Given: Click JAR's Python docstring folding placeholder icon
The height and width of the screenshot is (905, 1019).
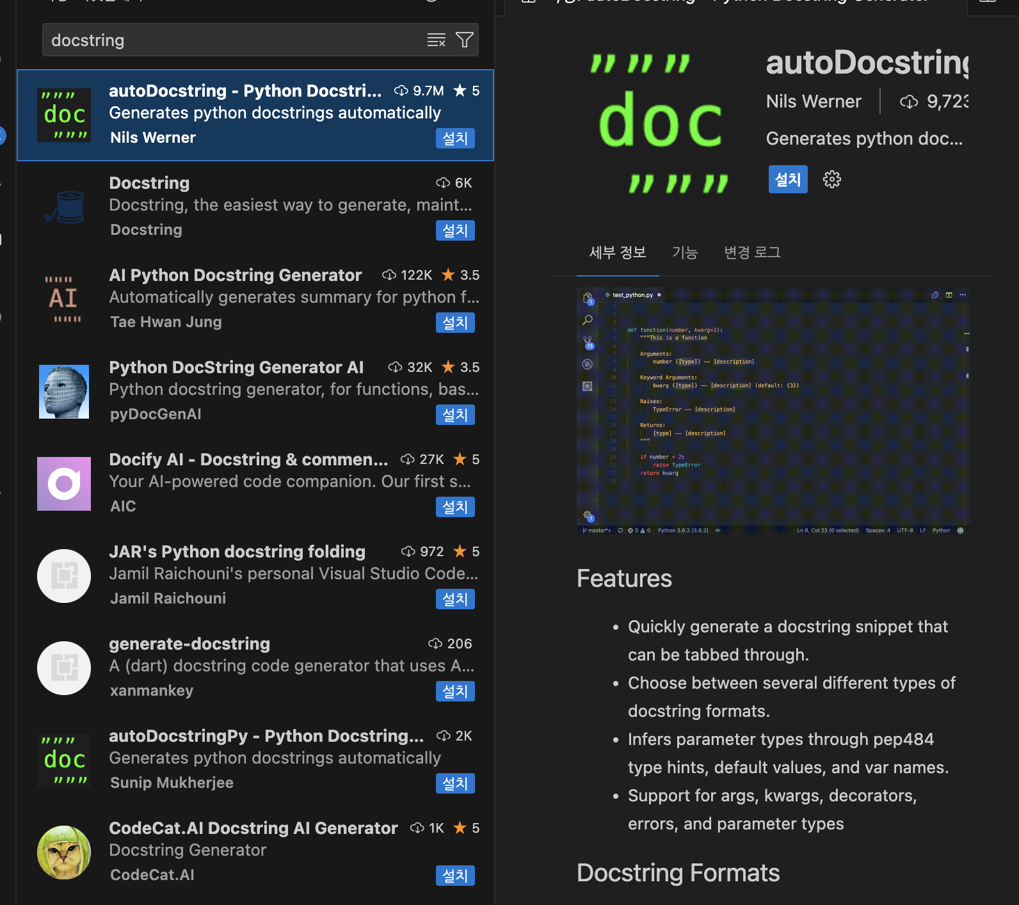Looking at the screenshot, I should pyautogui.click(x=64, y=576).
